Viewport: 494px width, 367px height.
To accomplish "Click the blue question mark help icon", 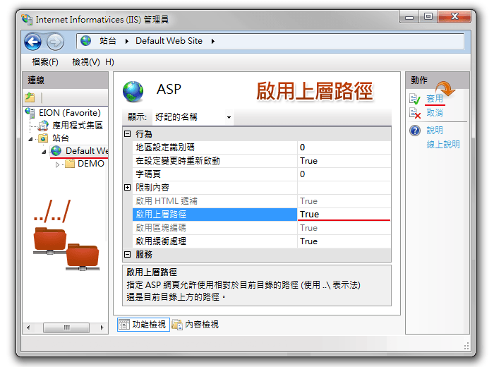I will pos(415,131).
